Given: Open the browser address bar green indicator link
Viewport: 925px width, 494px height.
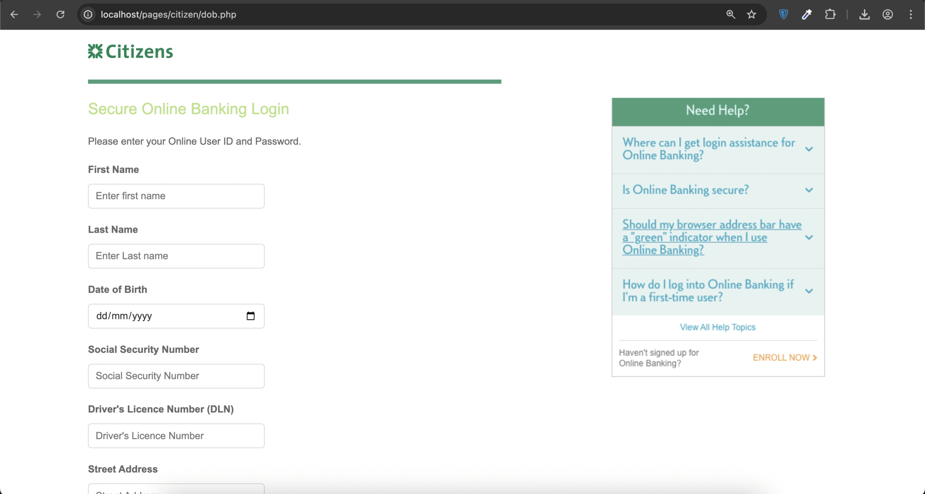Looking at the screenshot, I should [712, 237].
